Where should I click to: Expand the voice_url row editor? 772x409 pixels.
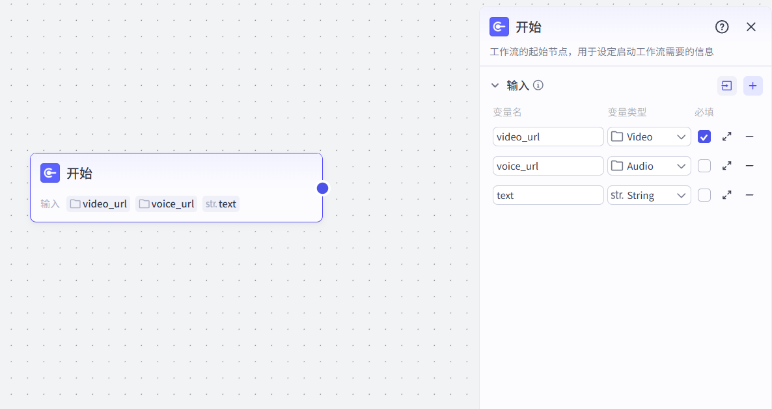(727, 166)
